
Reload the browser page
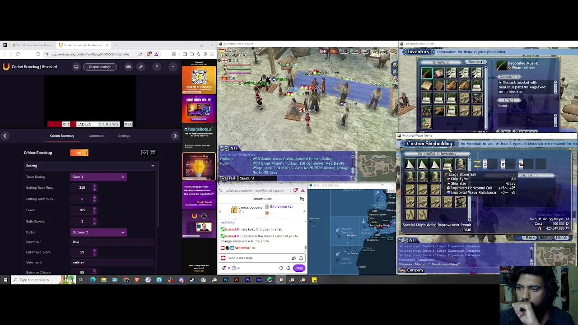coord(18,54)
